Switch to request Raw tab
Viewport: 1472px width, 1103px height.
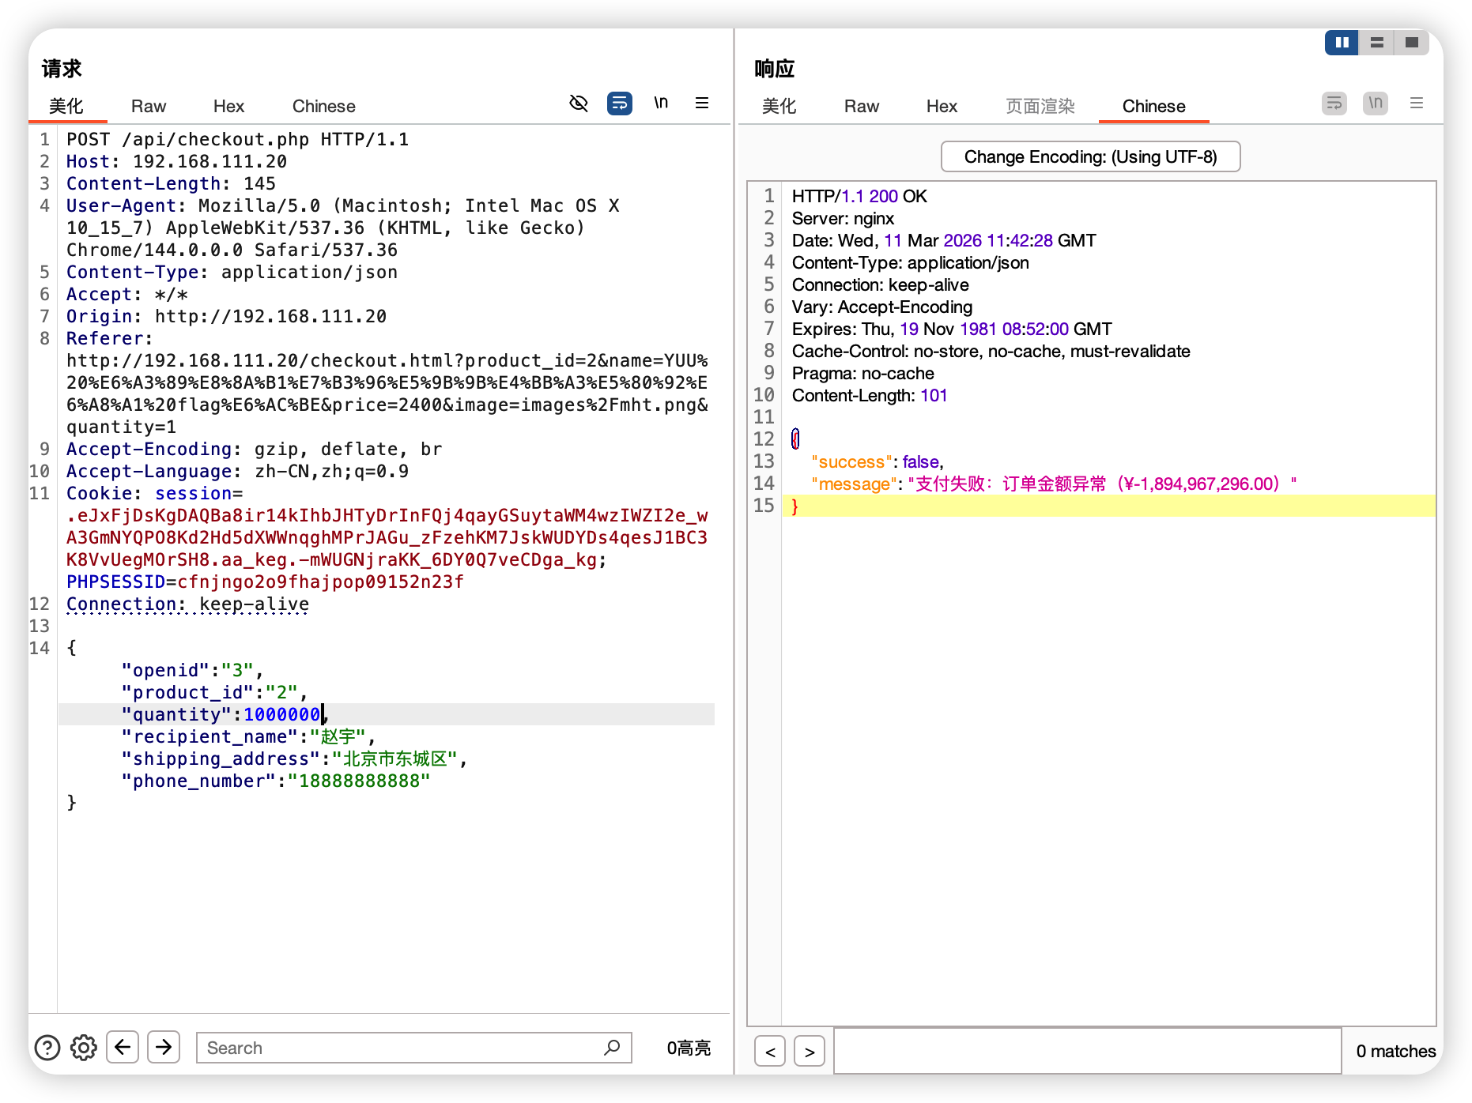(149, 107)
